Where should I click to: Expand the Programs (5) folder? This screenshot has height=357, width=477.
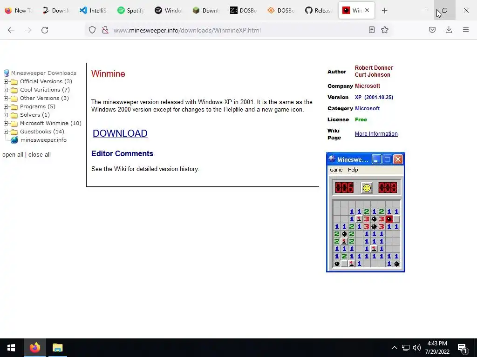pos(6,106)
